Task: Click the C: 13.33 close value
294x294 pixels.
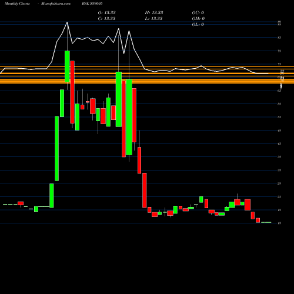Action: click(x=106, y=18)
